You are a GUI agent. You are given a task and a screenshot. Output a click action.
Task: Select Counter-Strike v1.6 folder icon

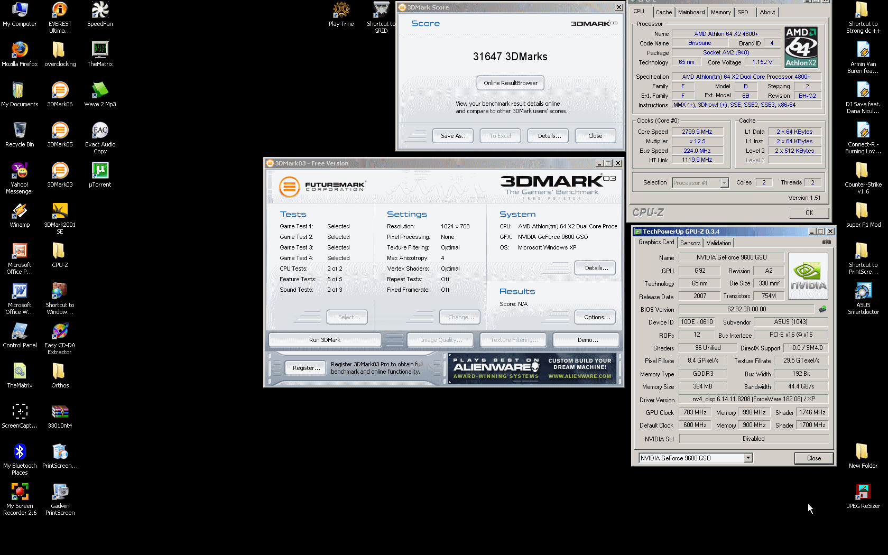click(863, 178)
